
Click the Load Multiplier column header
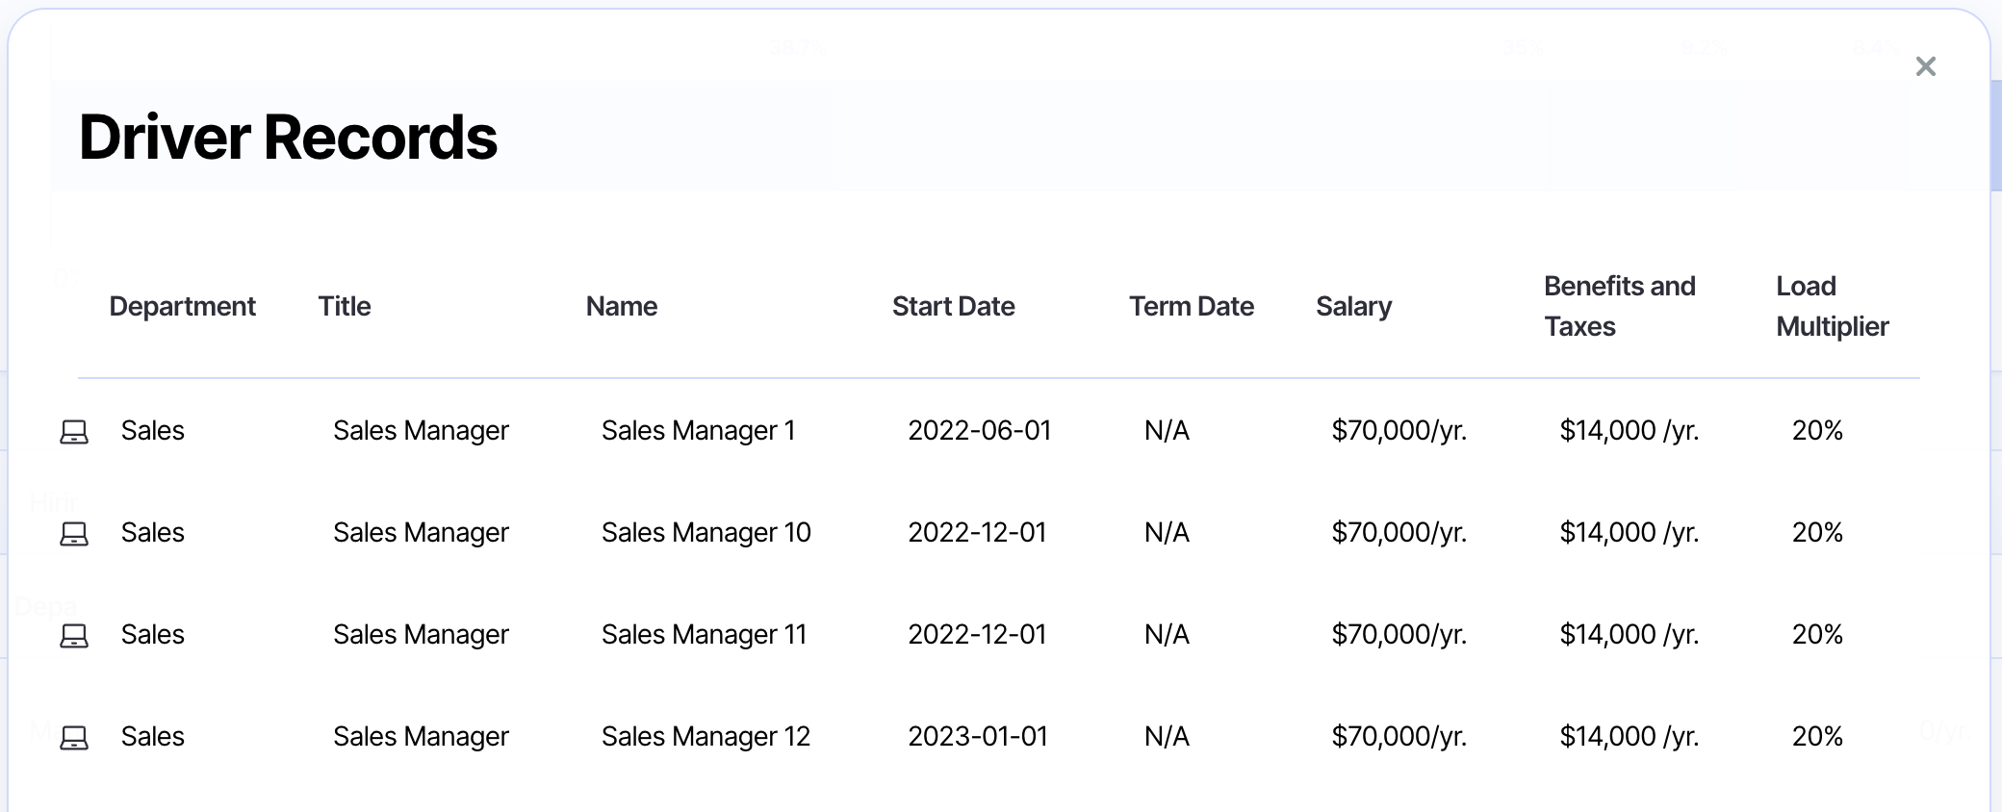[1832, 306]
